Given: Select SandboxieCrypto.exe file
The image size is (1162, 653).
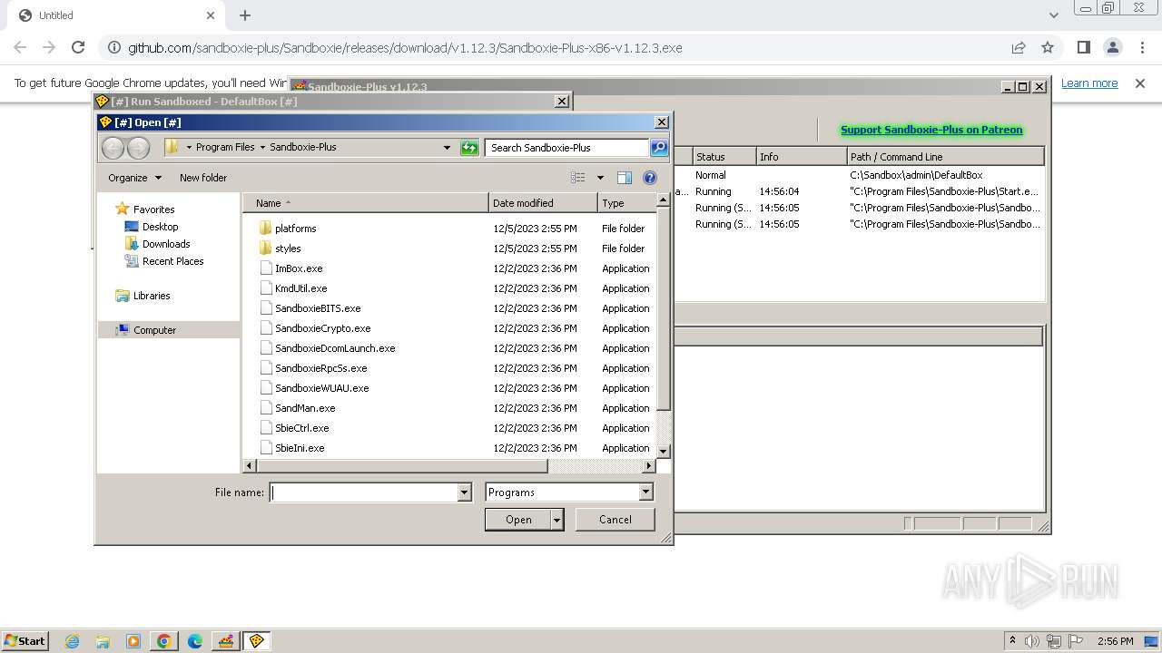Looking at the screenshot, I should [322, 328].
